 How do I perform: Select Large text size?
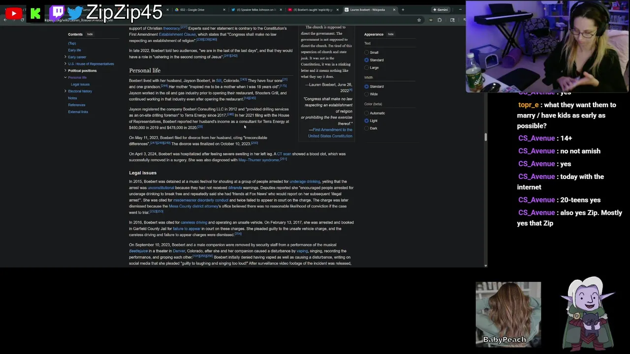366,68
